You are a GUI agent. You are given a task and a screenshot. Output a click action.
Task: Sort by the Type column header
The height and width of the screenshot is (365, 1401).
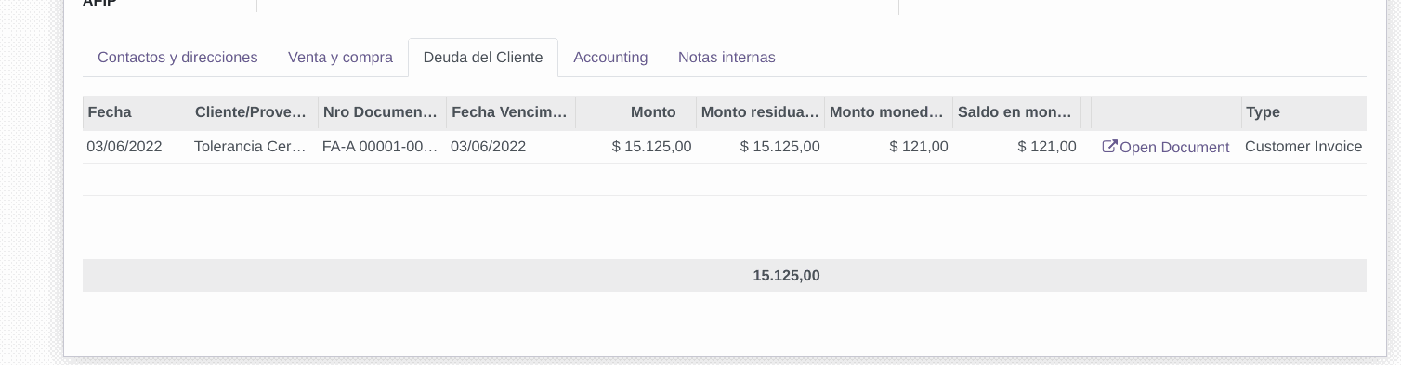(x=1303, y=112)
